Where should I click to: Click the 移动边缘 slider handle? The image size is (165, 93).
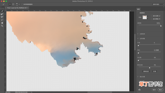tap(150, 68)
